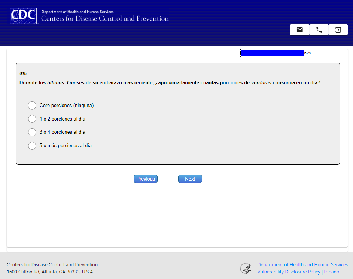Click 'Centers for Disease Control and Prevention' header title

click(x=105, y=18)
